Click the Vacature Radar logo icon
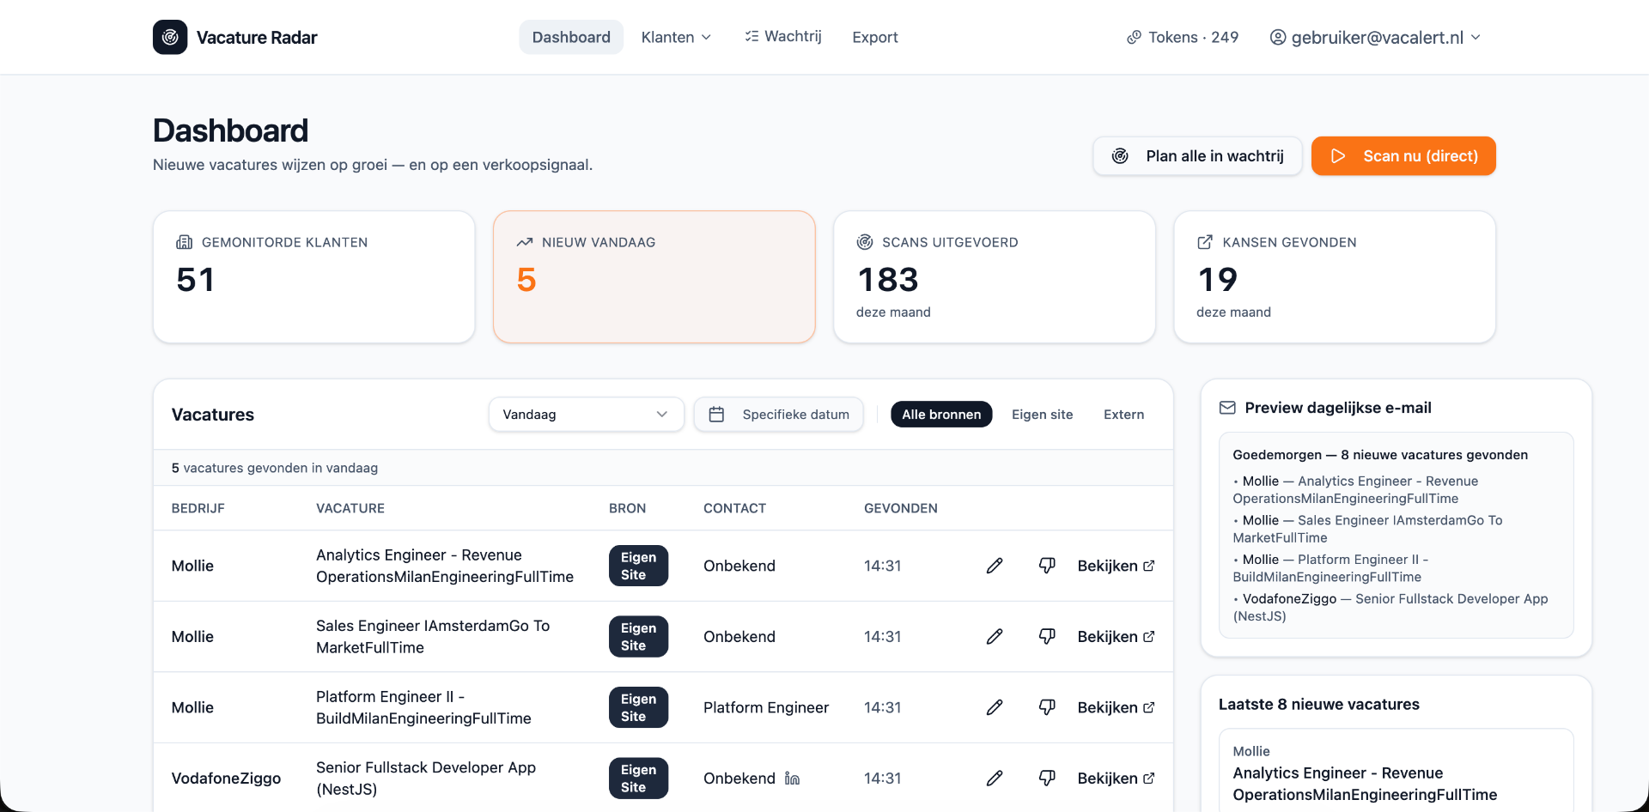The height and width of the screenshot is (812, 1649). [170, 37]
